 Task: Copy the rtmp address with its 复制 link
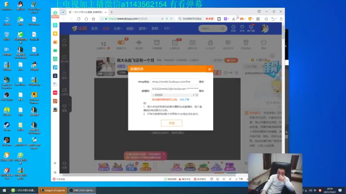(x=201, y=82)
